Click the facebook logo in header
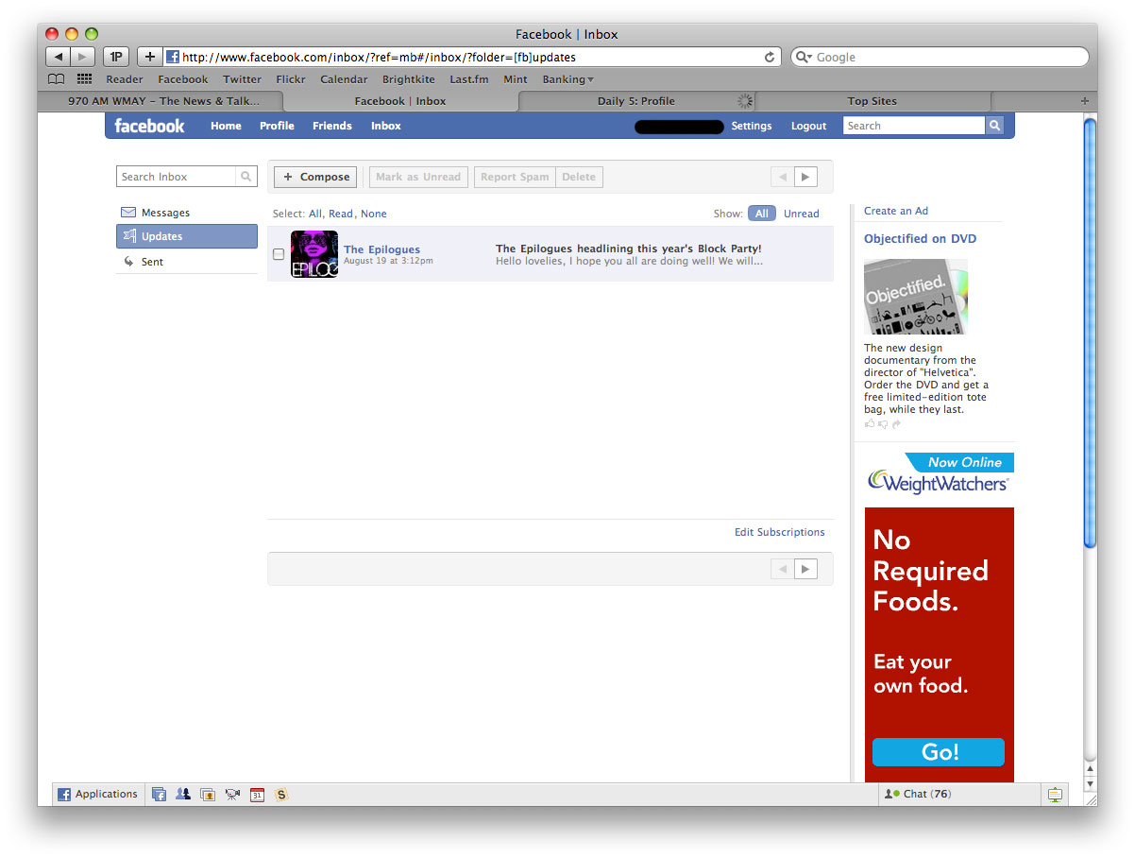The image size is (1135, 858). pyautogui.click(x=149, y=126)
